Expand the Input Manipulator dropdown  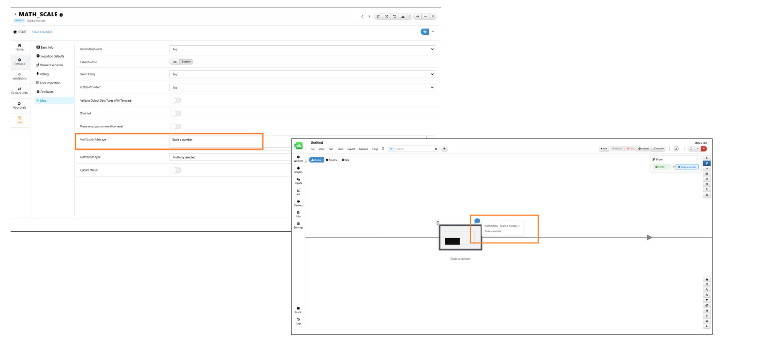[302, 49]
